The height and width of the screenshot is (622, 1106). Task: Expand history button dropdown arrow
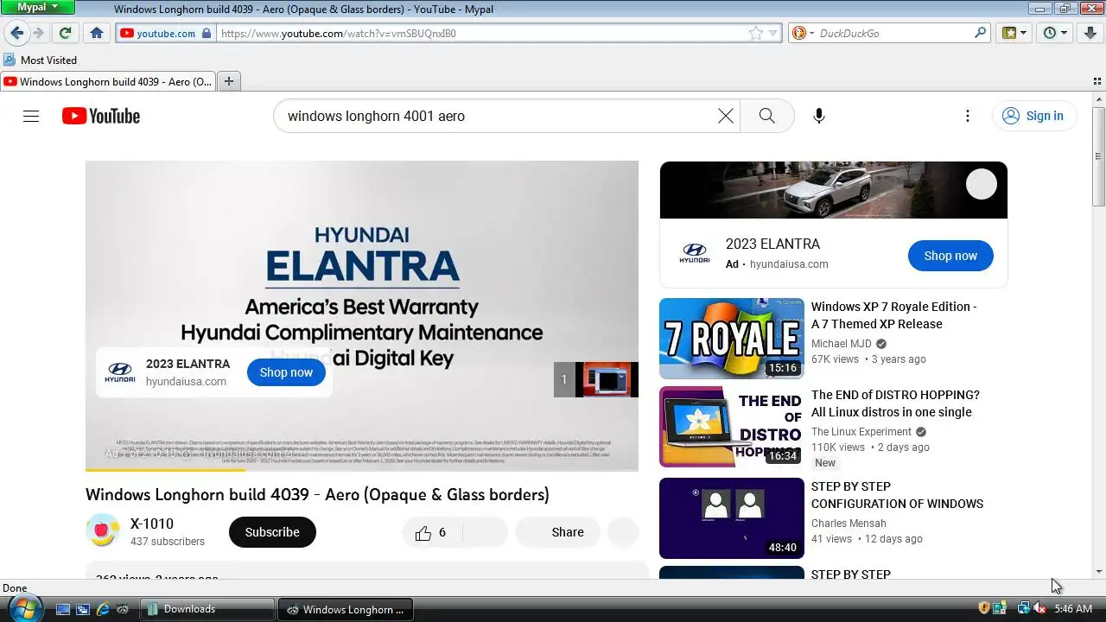coord(1065,33)
